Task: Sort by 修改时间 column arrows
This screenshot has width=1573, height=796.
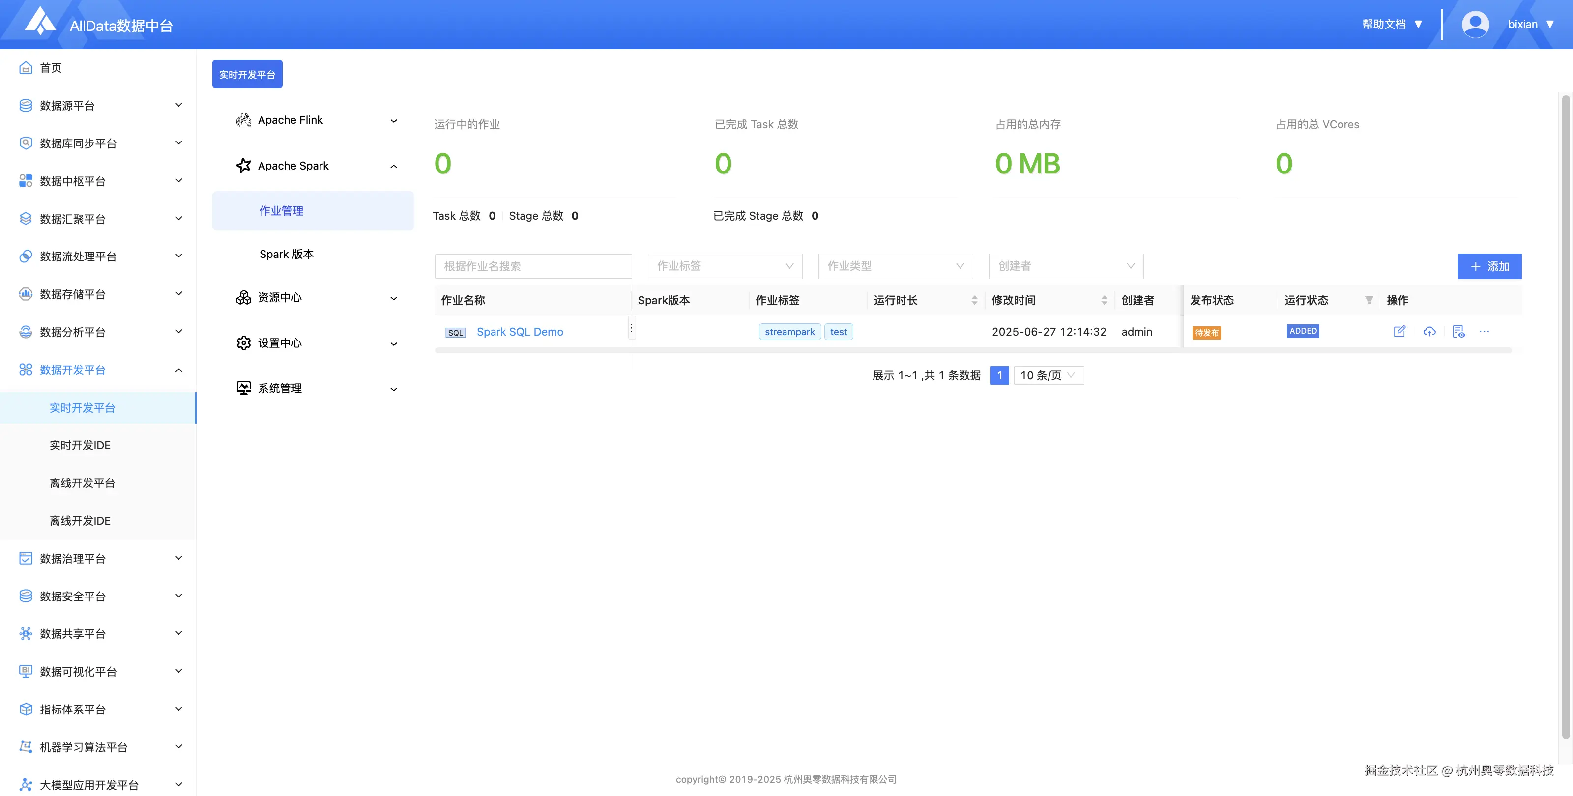Action: (x=1104, y=300)
